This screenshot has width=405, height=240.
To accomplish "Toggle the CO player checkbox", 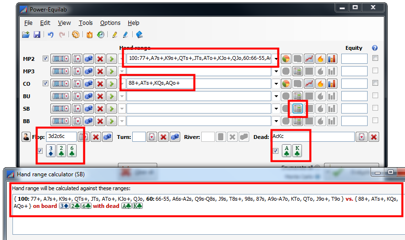I will point(46,83).
